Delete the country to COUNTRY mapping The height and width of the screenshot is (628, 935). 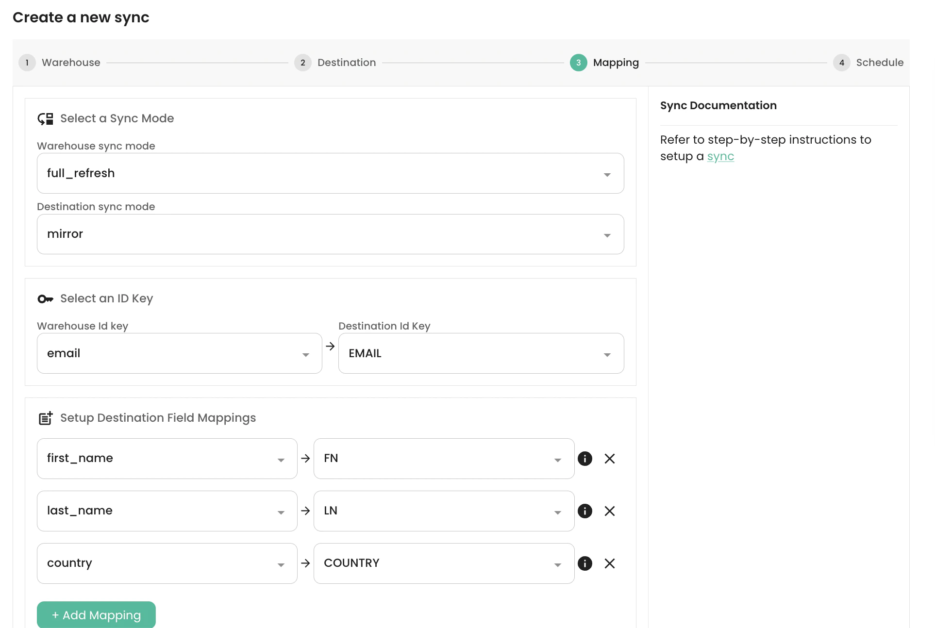click(610, 563)
